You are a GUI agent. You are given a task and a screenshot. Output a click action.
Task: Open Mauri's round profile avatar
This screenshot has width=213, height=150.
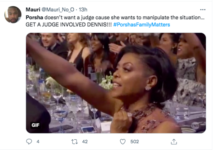pyautogui.click(x=13, y=15)
